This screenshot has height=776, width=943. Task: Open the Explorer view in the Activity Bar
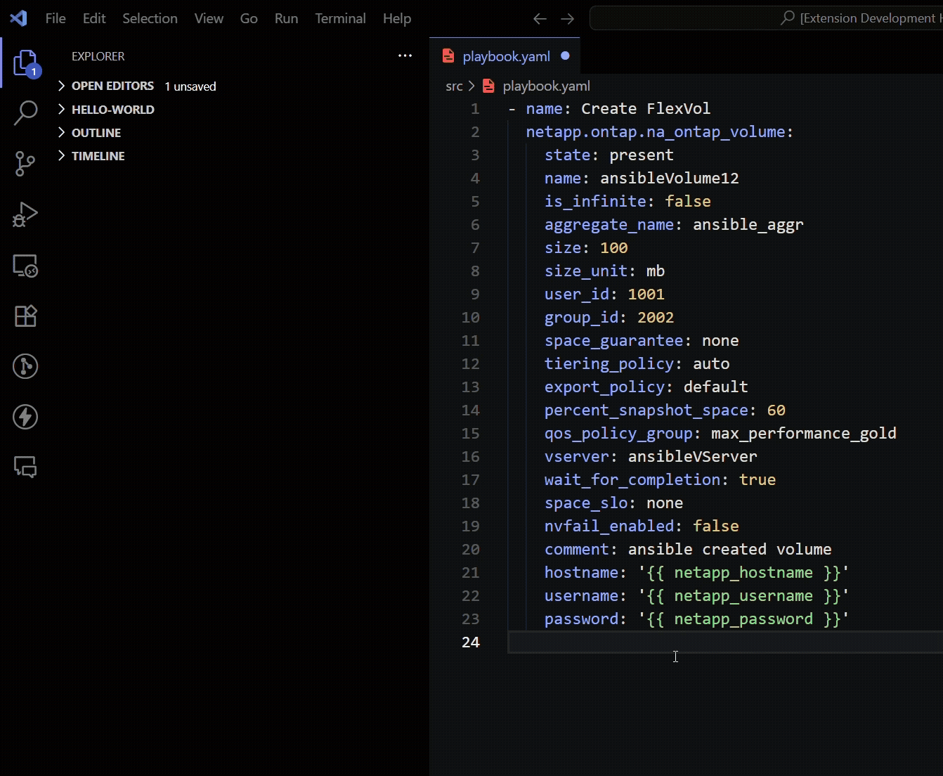(25, 63)
